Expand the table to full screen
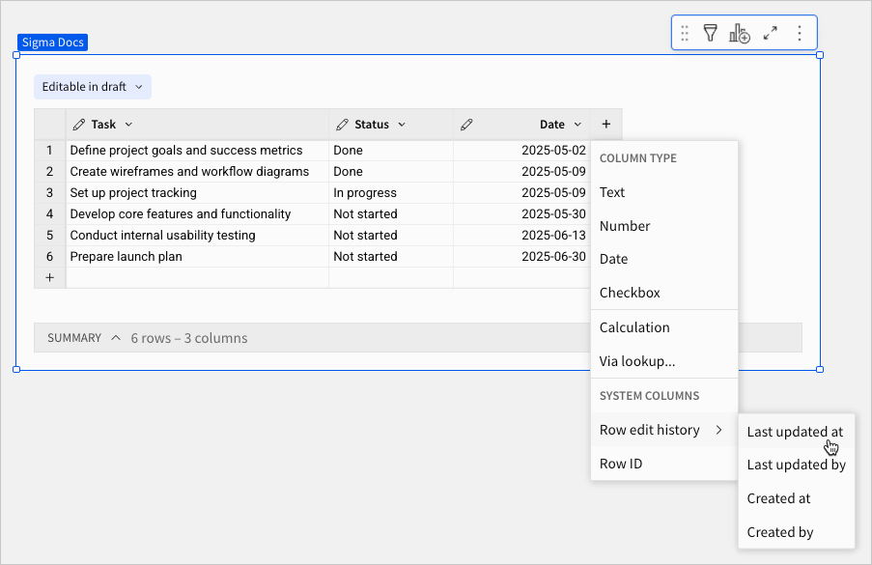 coord(770,34)
